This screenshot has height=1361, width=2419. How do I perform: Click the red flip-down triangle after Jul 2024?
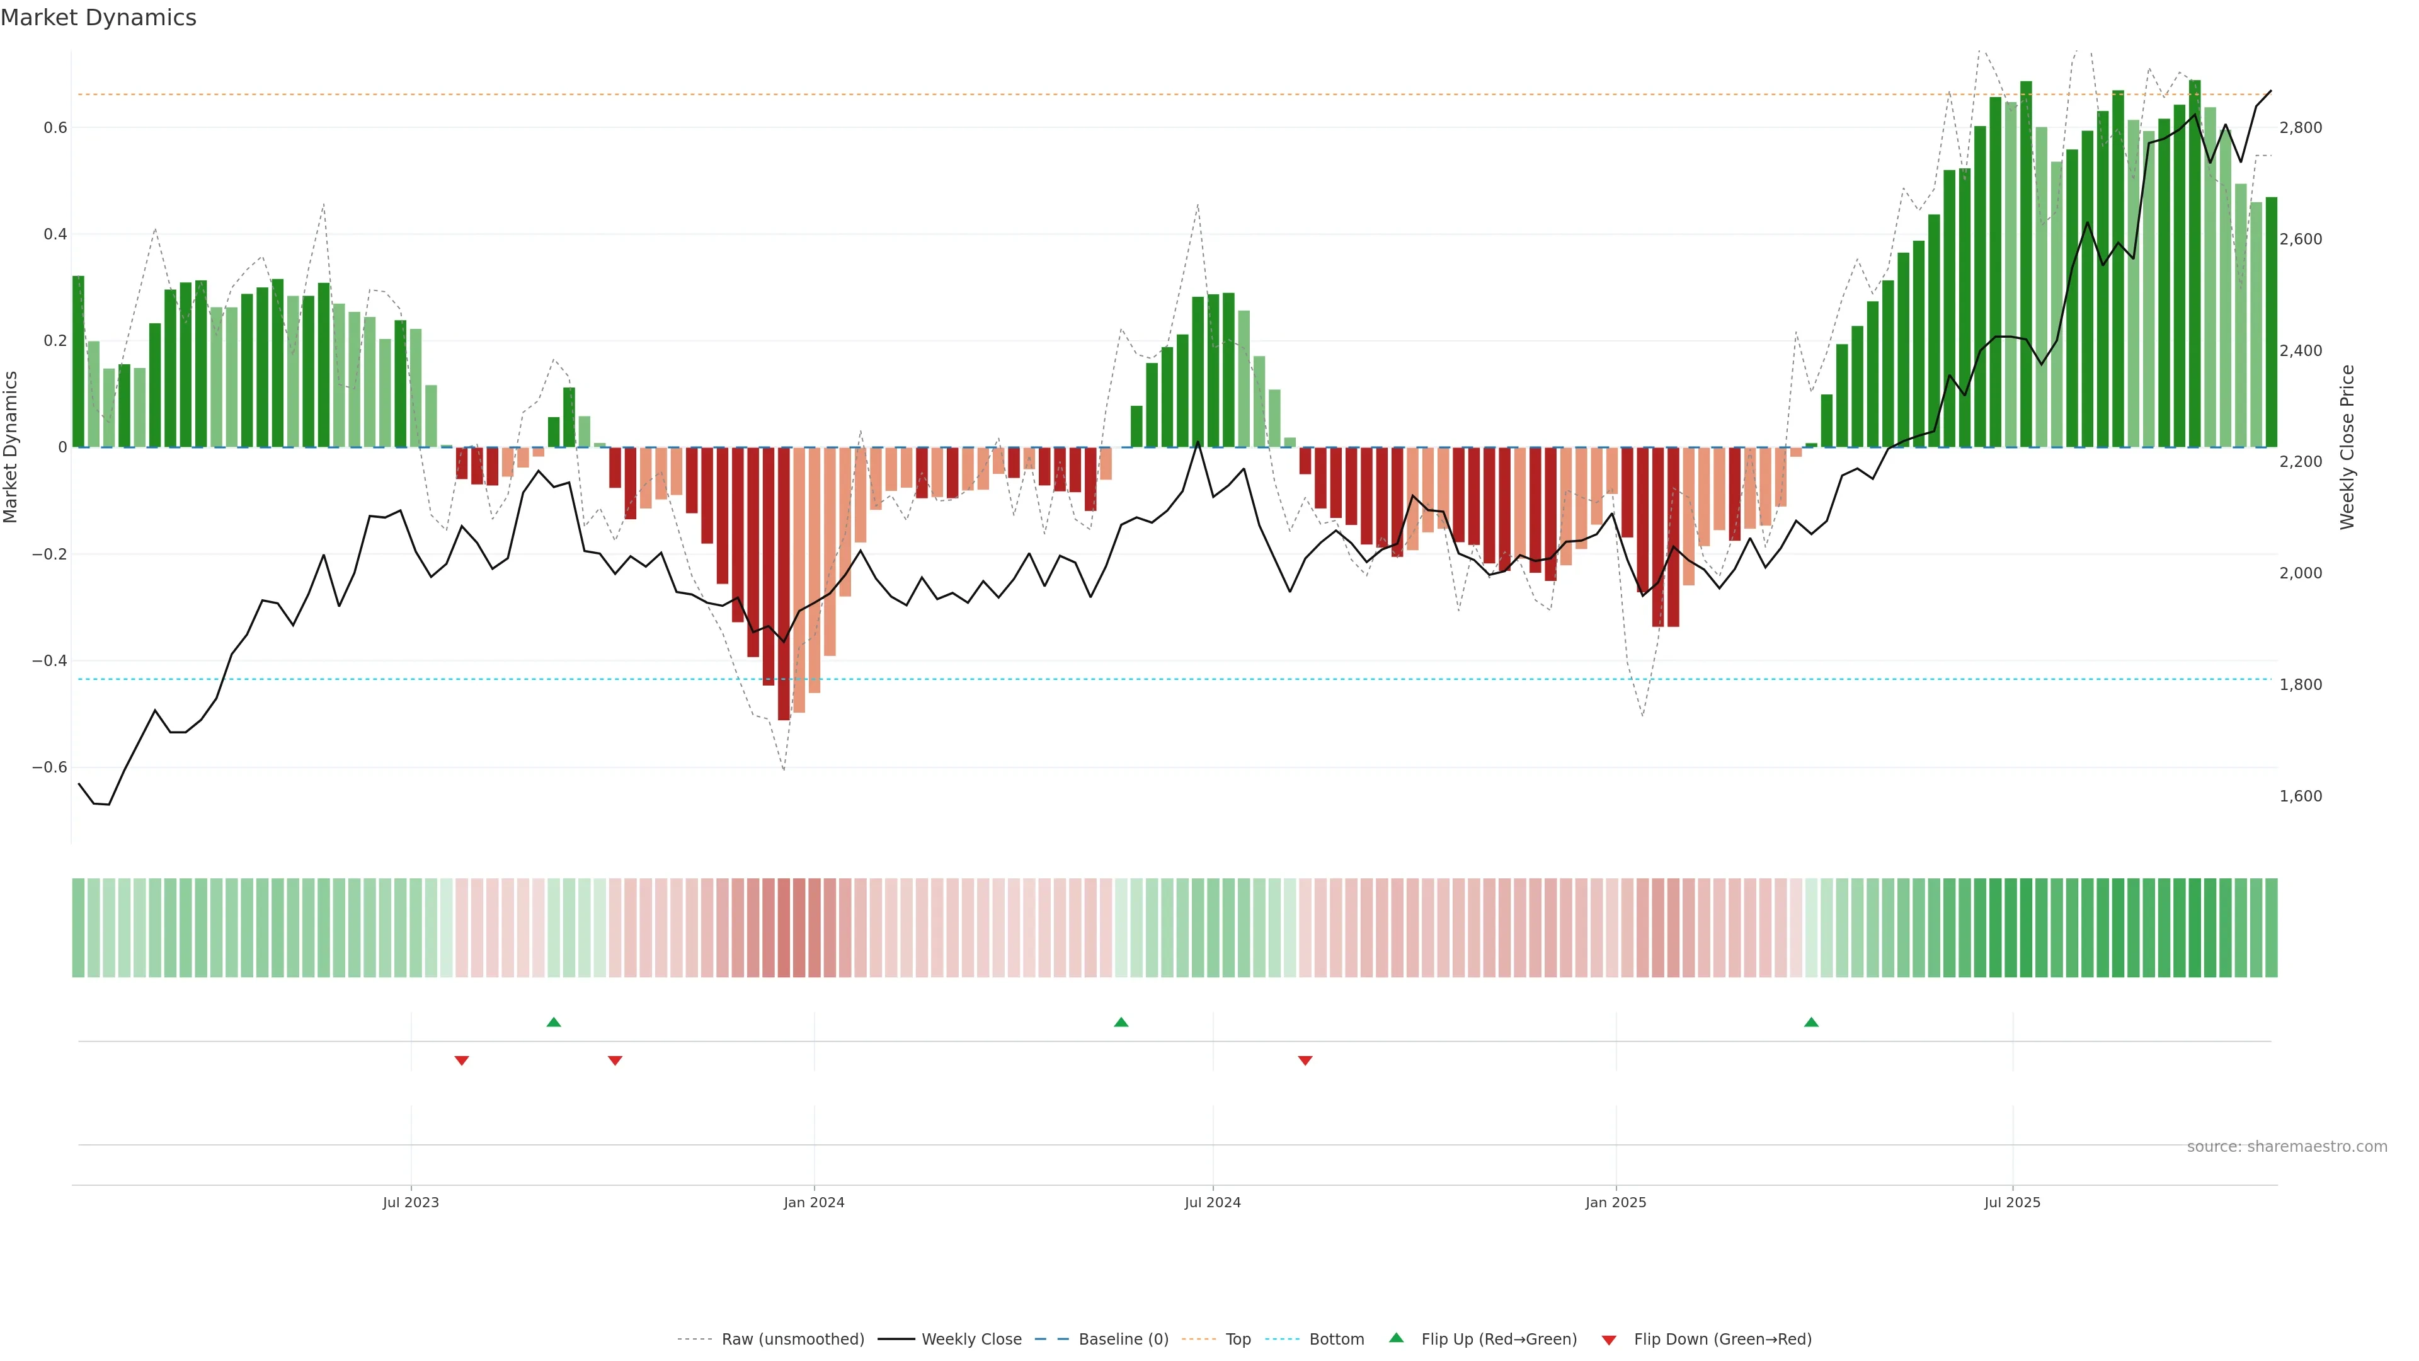point(1305,1060)
